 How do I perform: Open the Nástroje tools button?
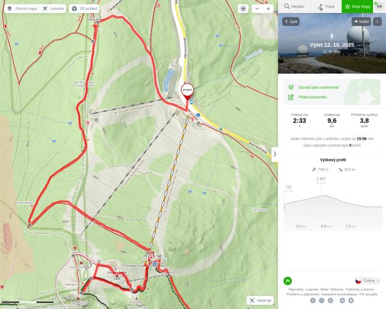[260, 300]
